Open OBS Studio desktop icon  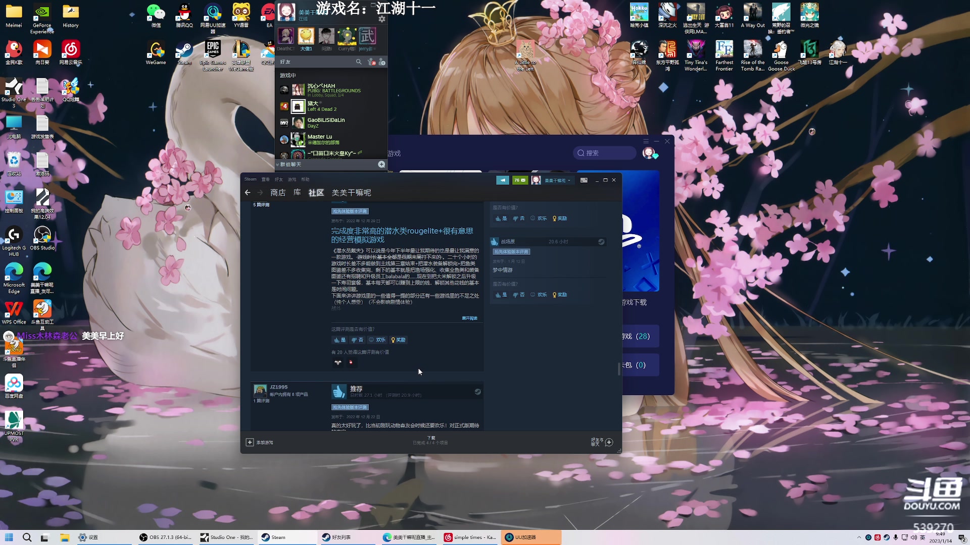click(x=42, y=238)
